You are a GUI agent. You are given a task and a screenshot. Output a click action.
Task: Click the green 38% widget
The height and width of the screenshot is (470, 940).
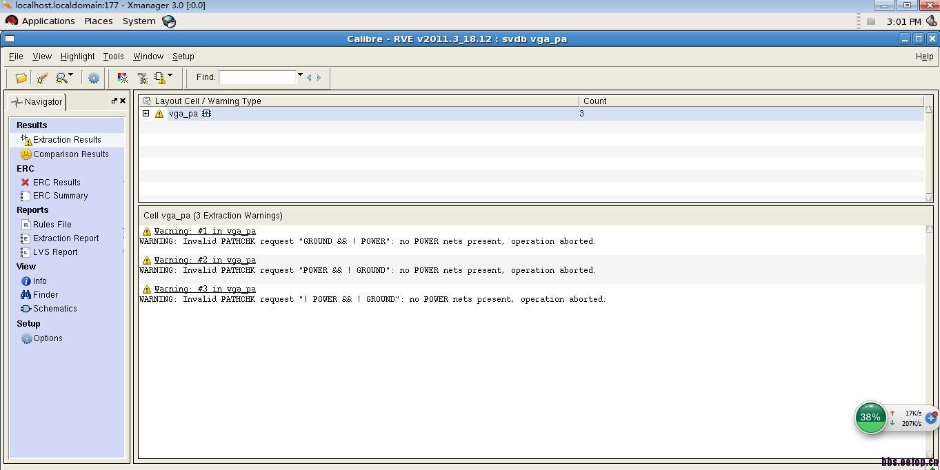[x=870, y=418]
